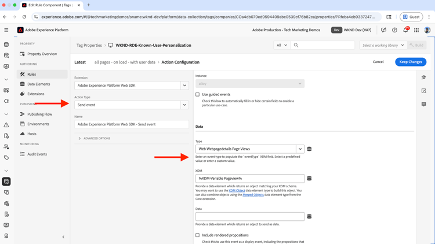
Task: Follow the Merged Objects link
Action: [x=253, y=195]
